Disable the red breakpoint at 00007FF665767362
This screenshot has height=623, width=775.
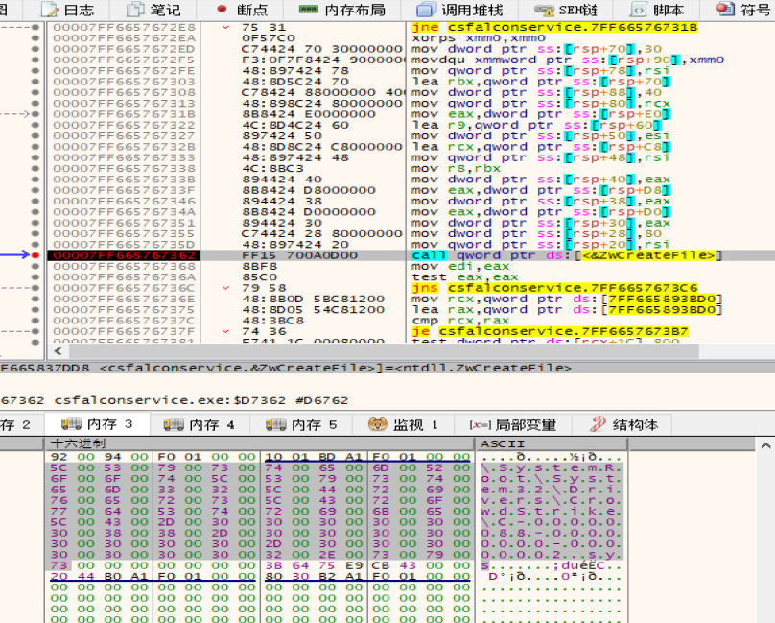point(35,255)
